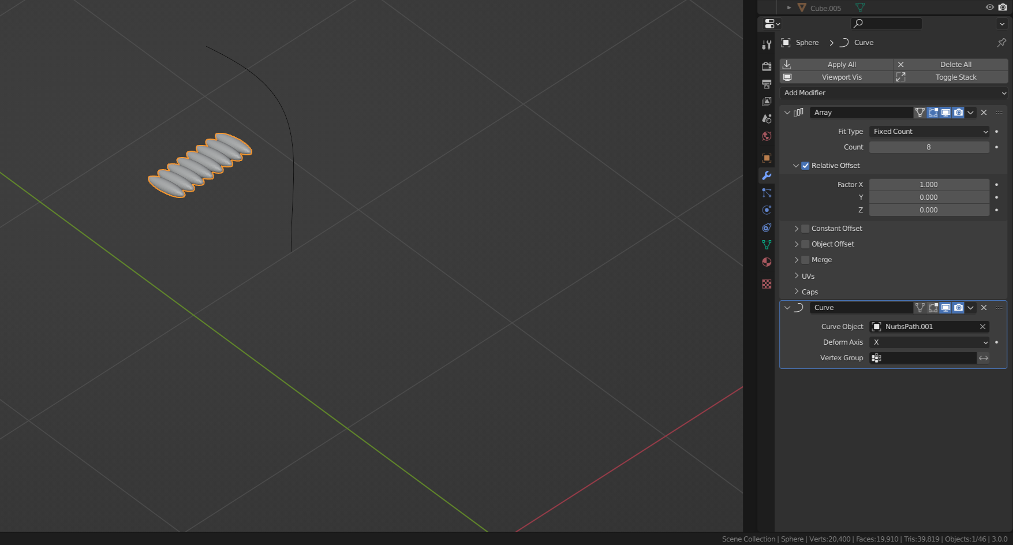This screenshot has height=545, width=1013.
Task: Collapse the Relative Offset subpanel
Action: pyautogui.click(x=796, y=166)
